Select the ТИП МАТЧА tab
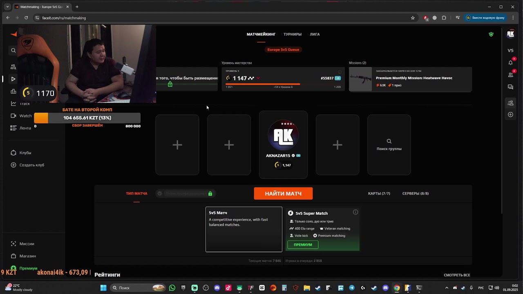Viewport: 523px width, 294px height. pyautogui.click(x=136, y=194)
